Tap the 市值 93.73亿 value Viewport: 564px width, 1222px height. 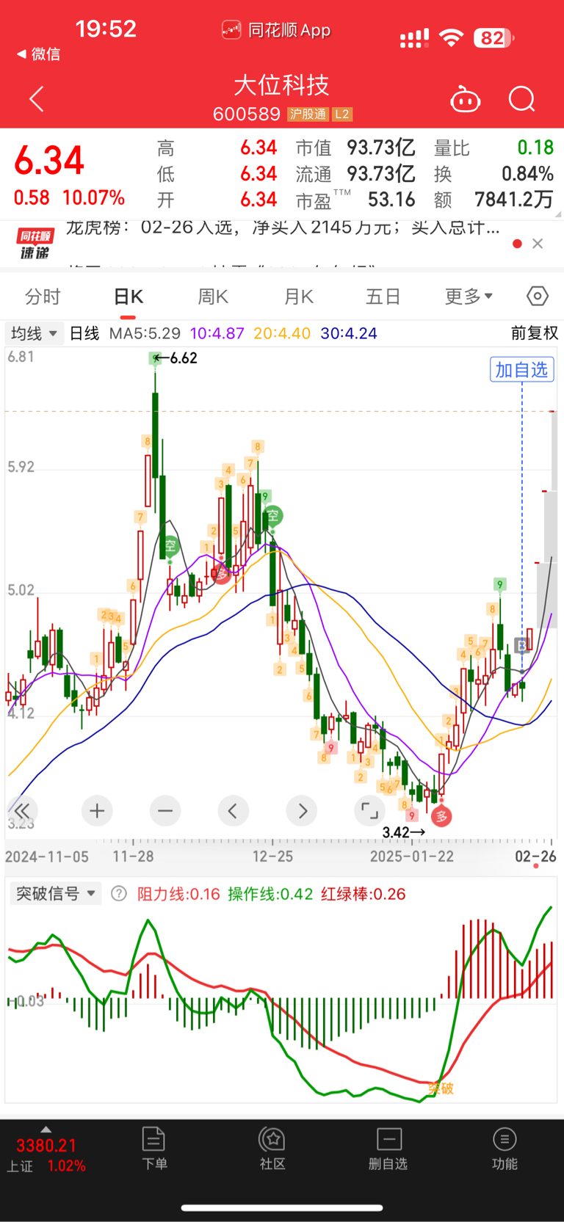[381, 148]
